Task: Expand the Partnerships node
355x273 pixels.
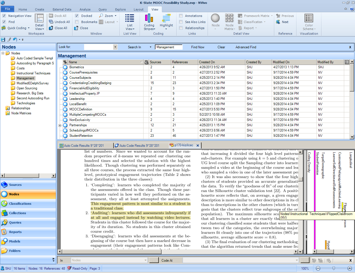Action: click(x=60, y=125)
